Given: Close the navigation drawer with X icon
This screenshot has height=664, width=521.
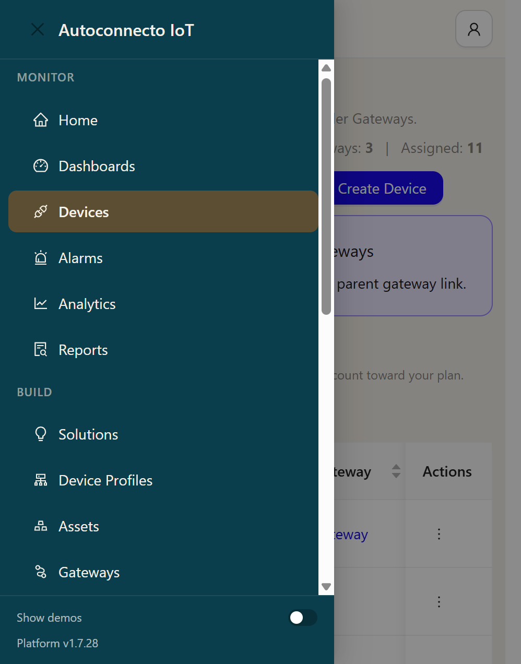Looking at the screenshot, I should [38, 30].
